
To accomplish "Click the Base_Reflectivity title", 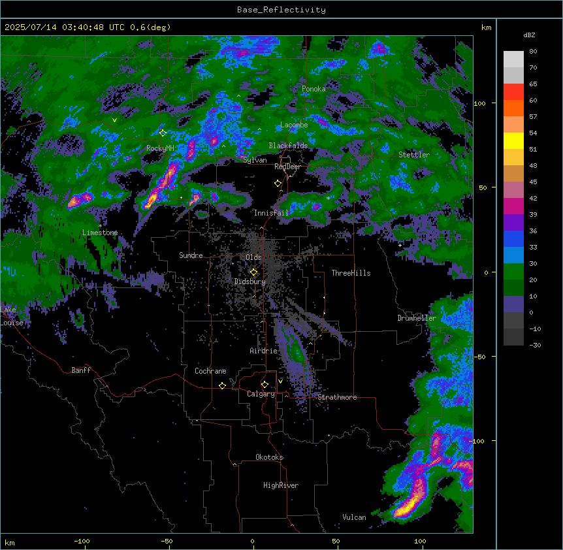I will point(281,10).
